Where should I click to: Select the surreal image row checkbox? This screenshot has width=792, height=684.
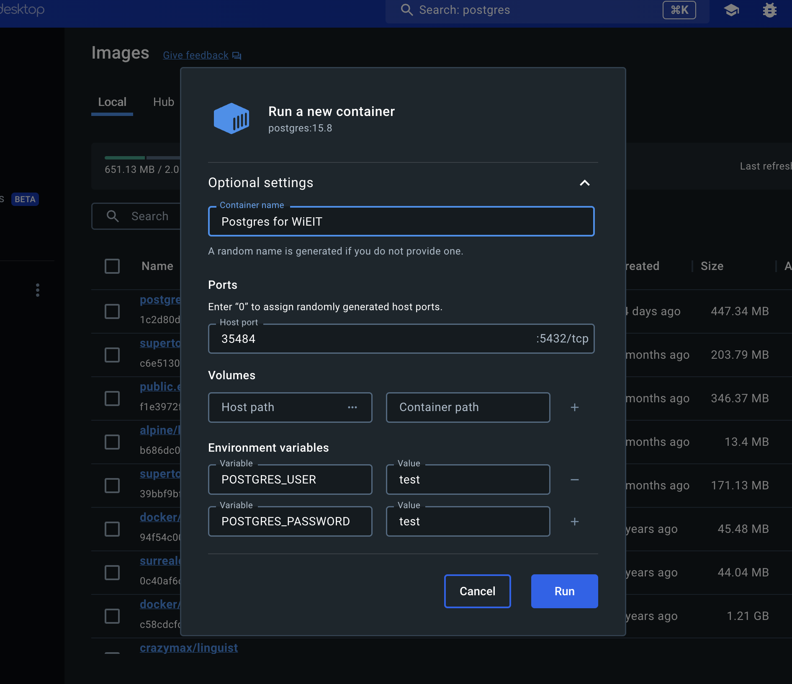tap(112, 573)
